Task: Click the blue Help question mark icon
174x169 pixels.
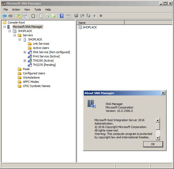Action: coord(62,16)
